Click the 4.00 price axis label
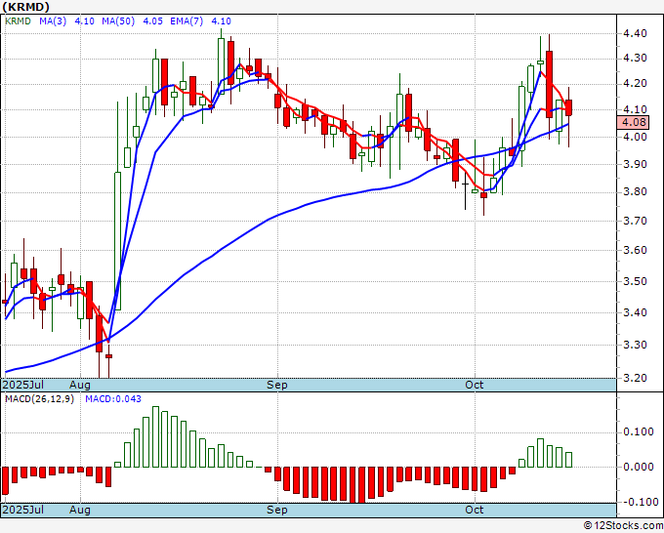 635,137
